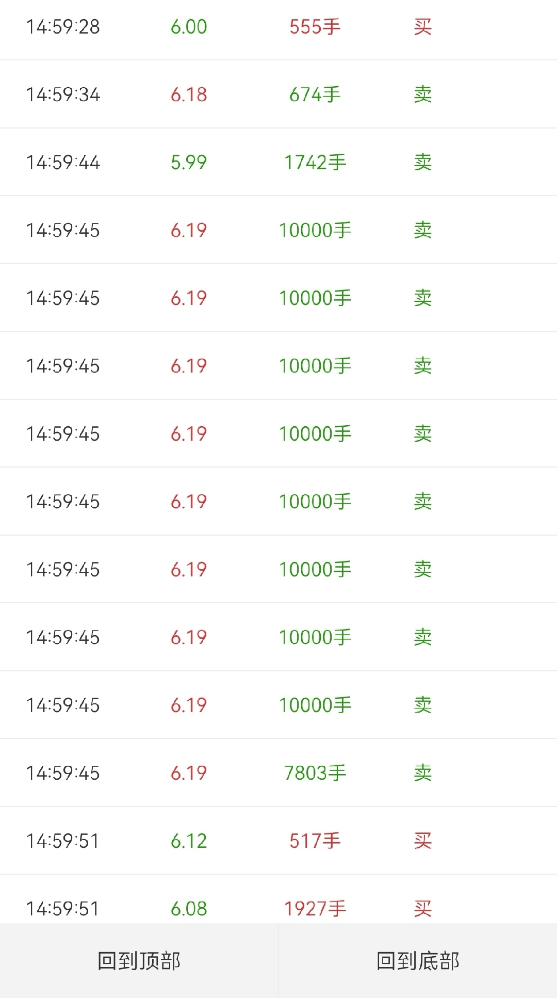Tap the 674手 volume entry

(315, 94)
